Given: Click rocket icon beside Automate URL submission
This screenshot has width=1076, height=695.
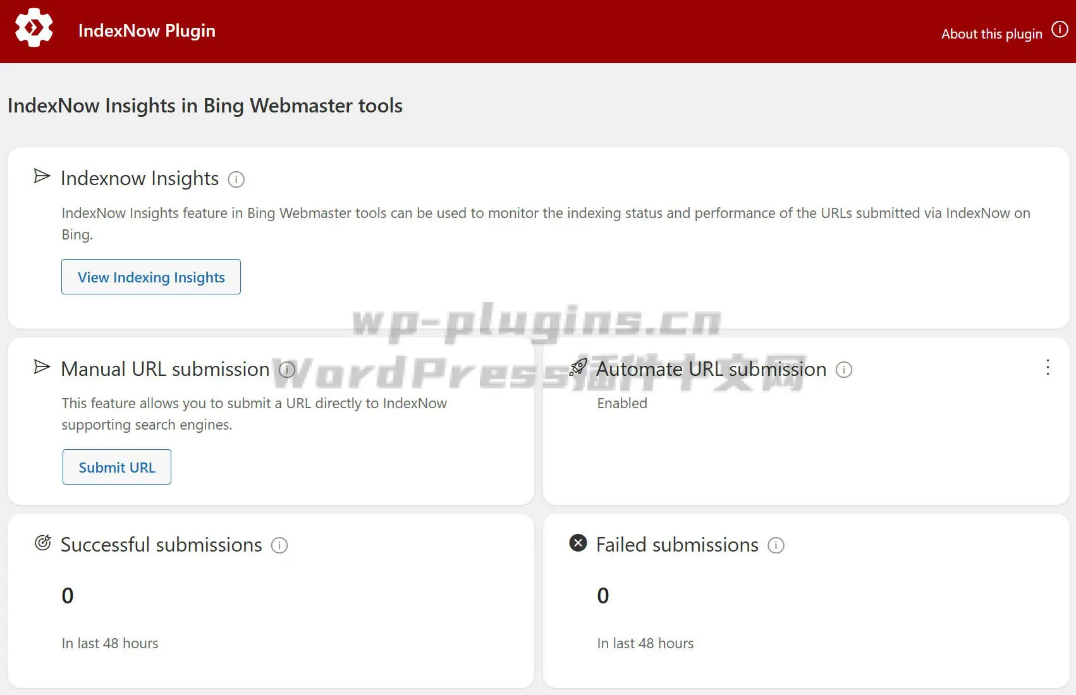Looking at the screenshot, I should coord(578,367).
